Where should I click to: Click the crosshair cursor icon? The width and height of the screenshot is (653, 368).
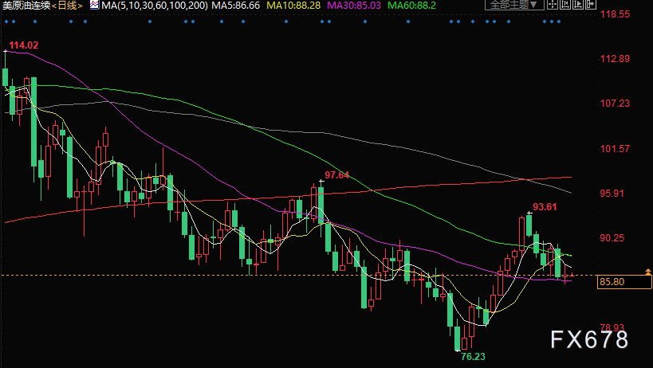point(553,5)
